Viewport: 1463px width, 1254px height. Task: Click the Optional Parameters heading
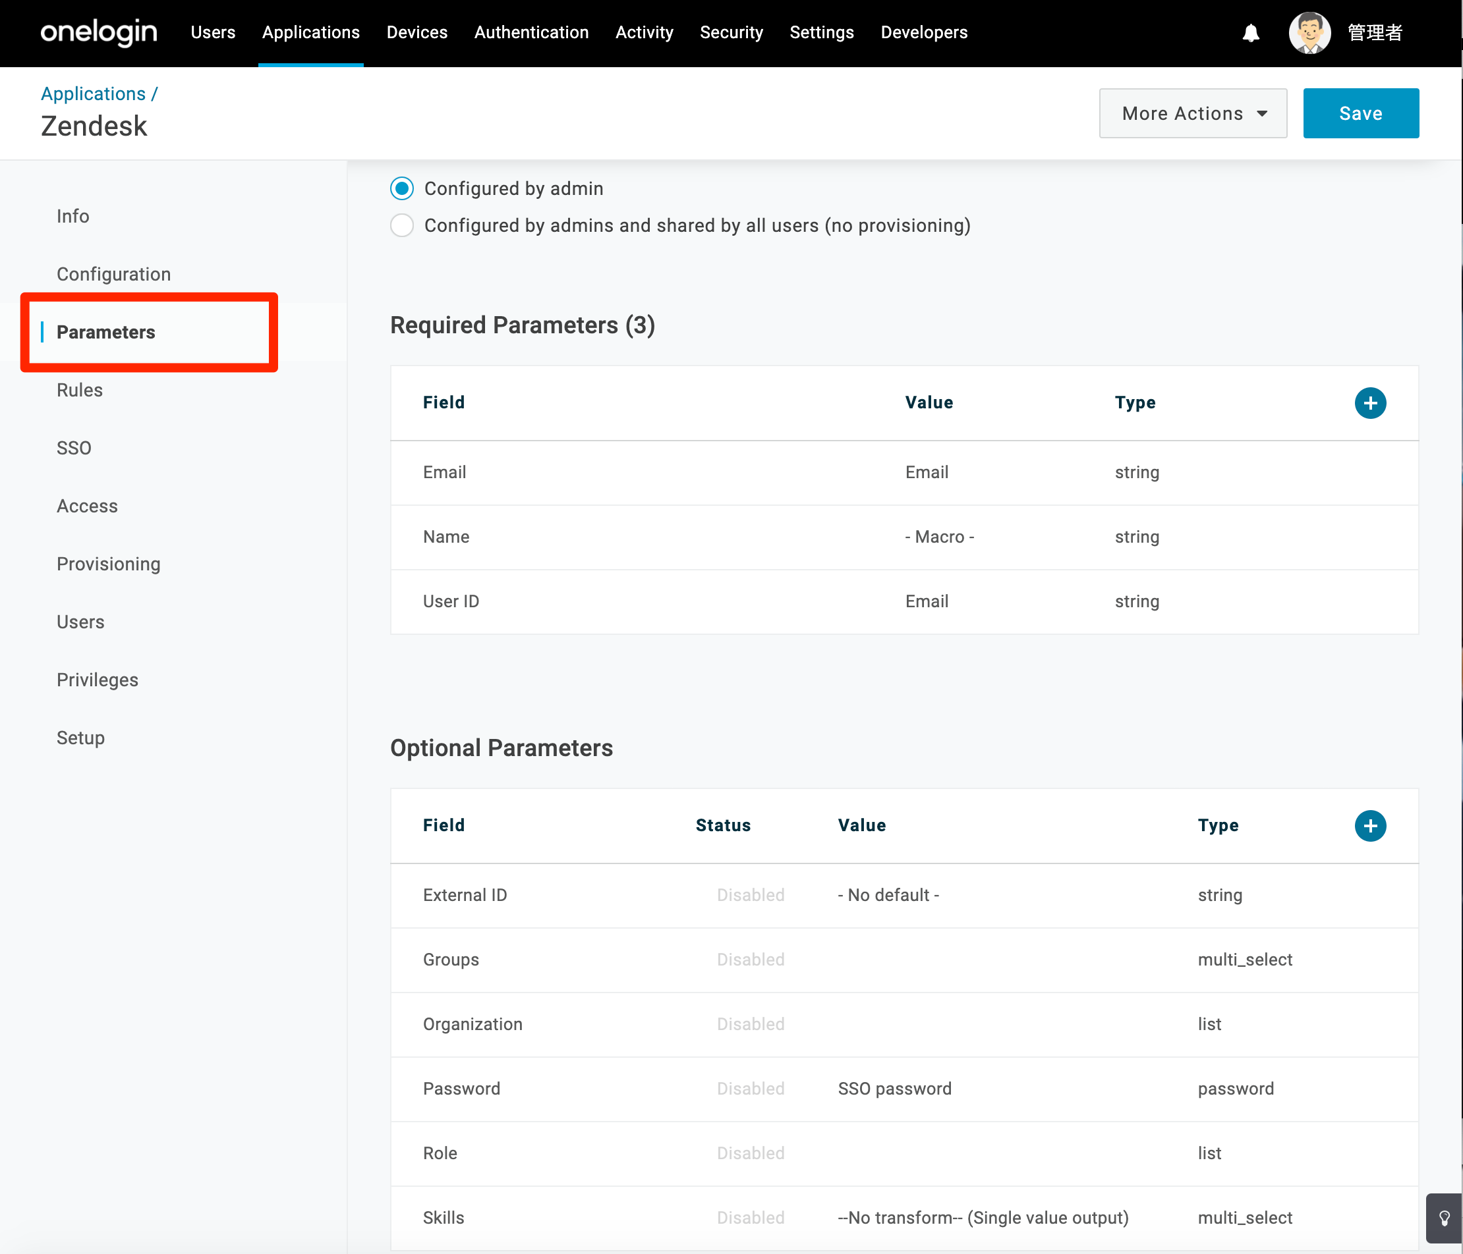[502, 748]
